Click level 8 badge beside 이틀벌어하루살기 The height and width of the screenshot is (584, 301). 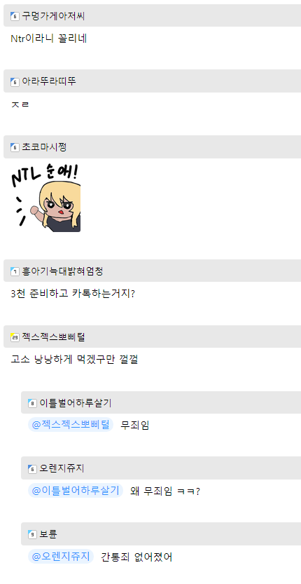[x=32, y=403]
